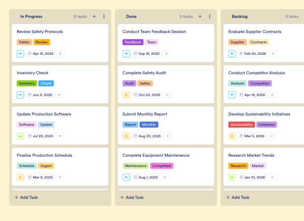Click priority icon on Inventory Check card
This screenshot has height=221, width=304.
[21, 95]
